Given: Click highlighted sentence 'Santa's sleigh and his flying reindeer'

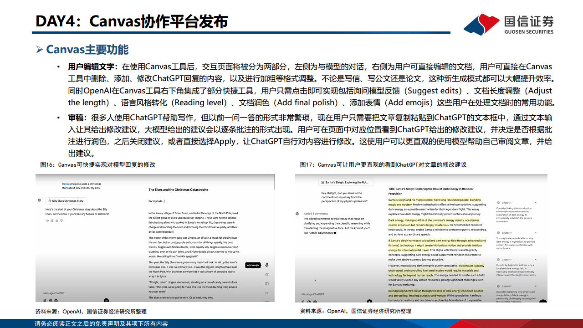Looking at the screenshot, I should coord(435,202).
